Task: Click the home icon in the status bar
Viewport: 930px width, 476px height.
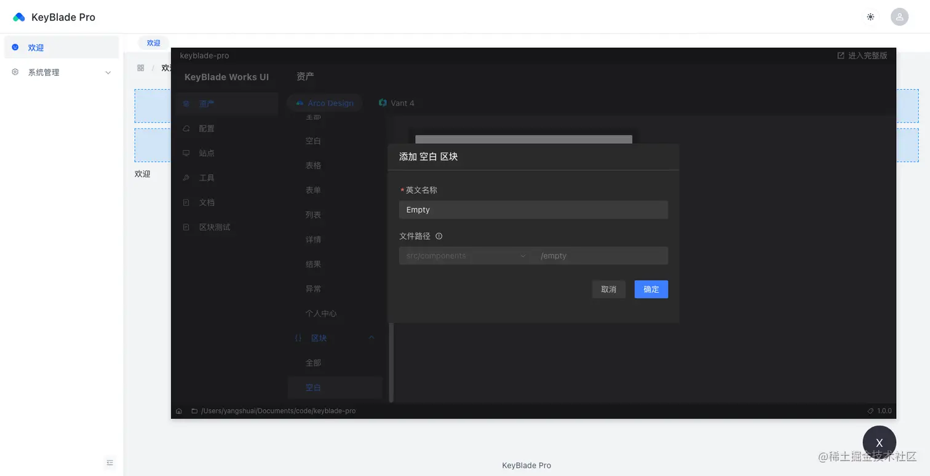Action: tap(178, 410)
